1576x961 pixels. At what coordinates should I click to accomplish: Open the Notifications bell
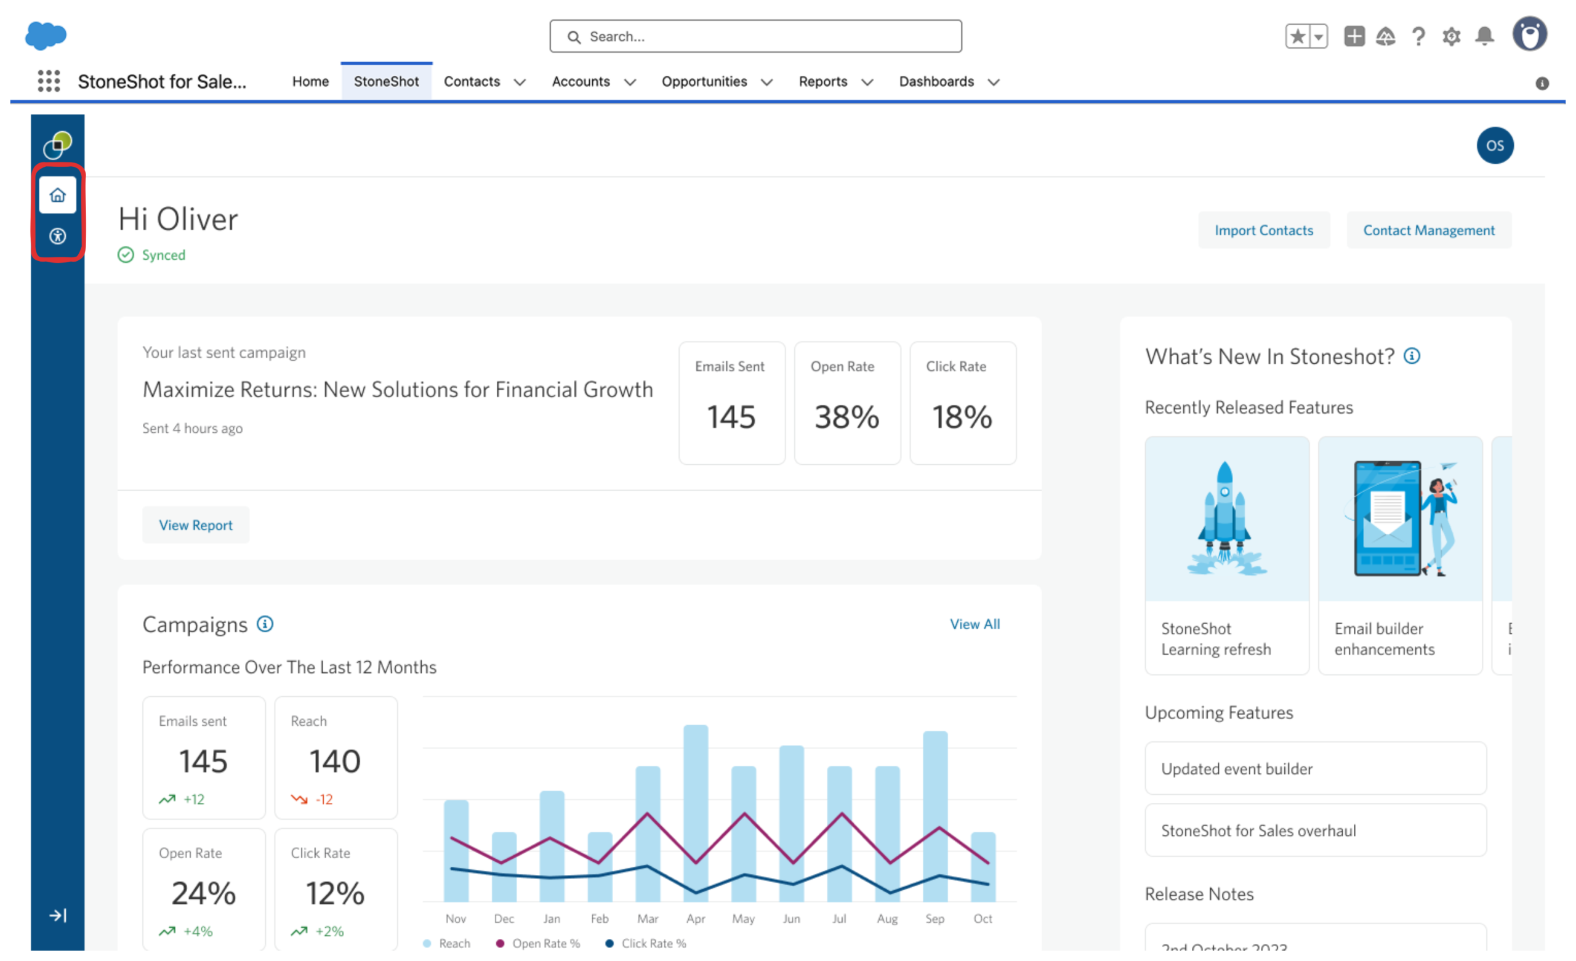tap(1484, 36)
